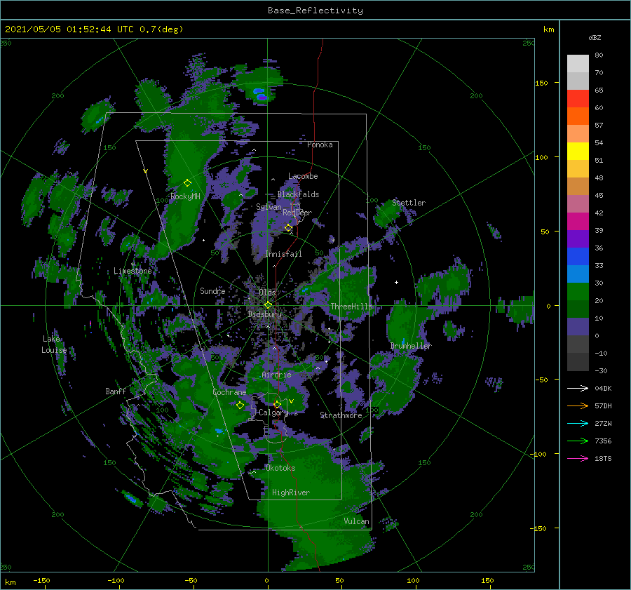Click the RedDeer city label

coord(297,213)
